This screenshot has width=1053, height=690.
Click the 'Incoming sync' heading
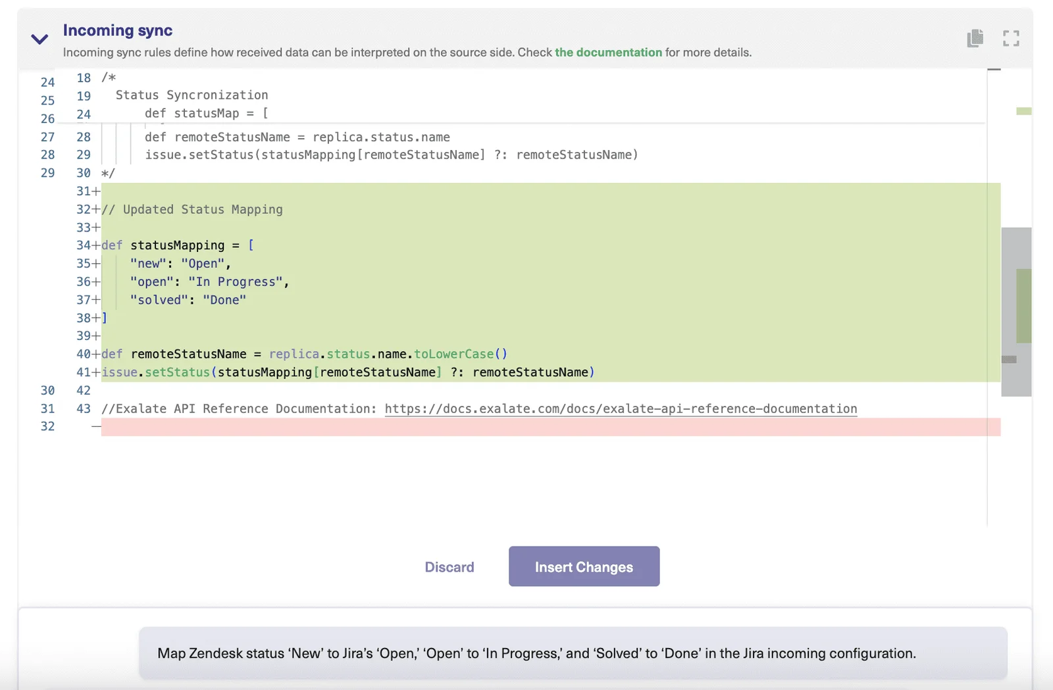click(x=118, y=30)
